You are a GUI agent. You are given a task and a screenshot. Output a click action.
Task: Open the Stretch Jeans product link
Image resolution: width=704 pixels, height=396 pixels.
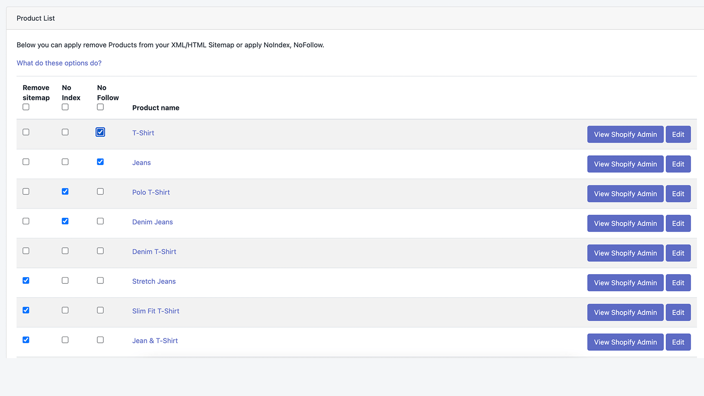point(154,281)
